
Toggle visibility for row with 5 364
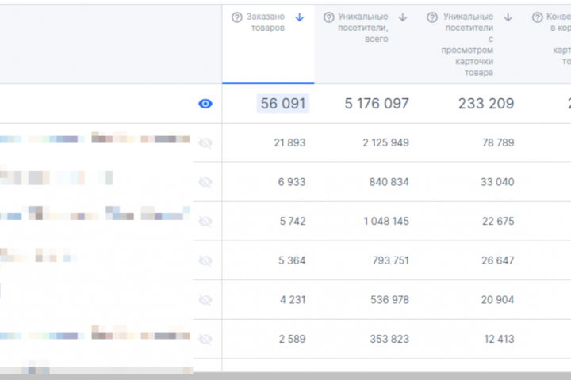[205, 260]
